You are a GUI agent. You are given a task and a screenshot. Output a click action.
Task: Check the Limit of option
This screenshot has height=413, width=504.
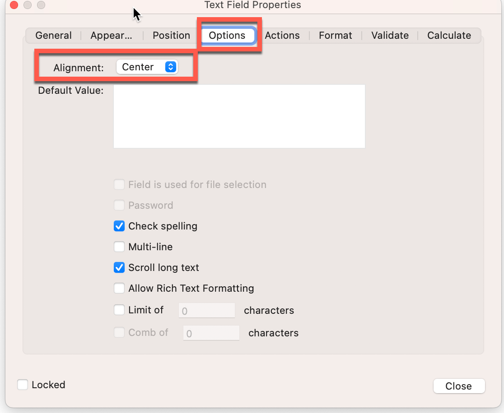[119, 310]
